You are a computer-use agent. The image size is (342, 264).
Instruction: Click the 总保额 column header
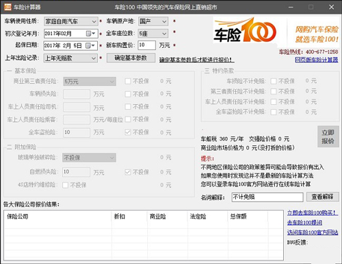pos(248,217)
